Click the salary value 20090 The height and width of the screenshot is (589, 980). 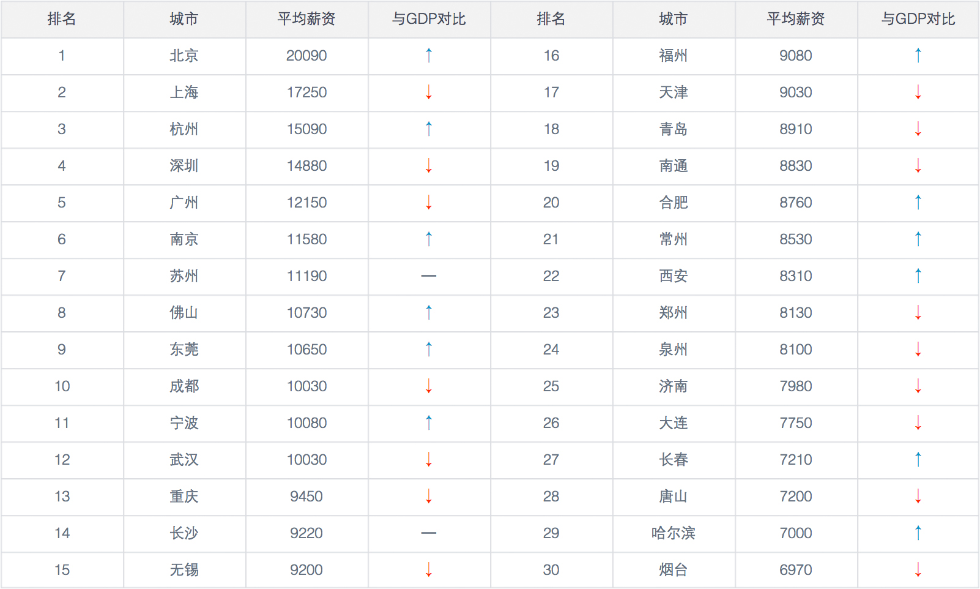pos(306,56)
